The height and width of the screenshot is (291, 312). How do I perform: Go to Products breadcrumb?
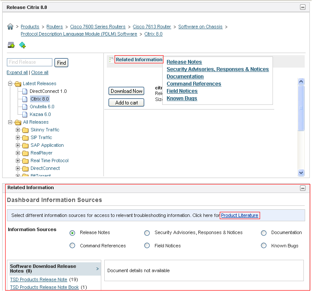tap(30, 27)
